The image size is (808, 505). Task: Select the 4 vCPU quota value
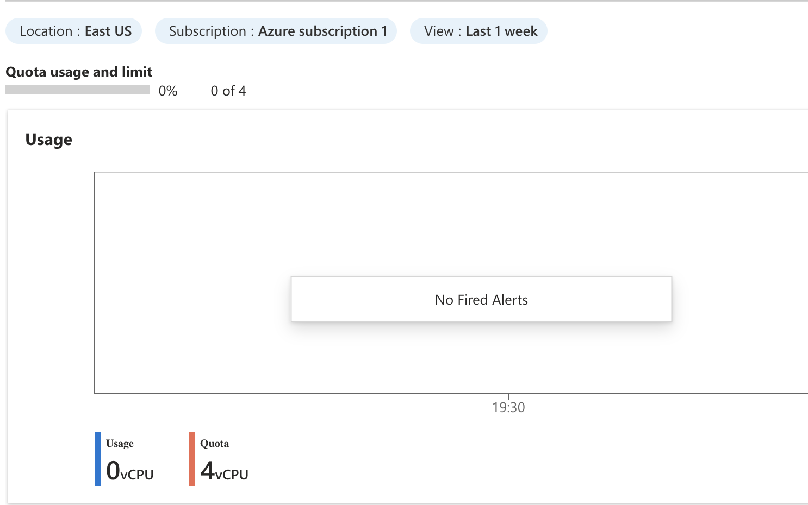[x=224, y=471]
